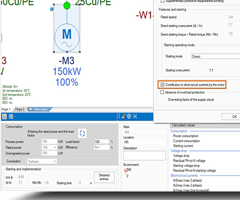Click the Soil temperature: 20°C note
Viewport: 240px width, 200px height.
(x=17, y=95)
